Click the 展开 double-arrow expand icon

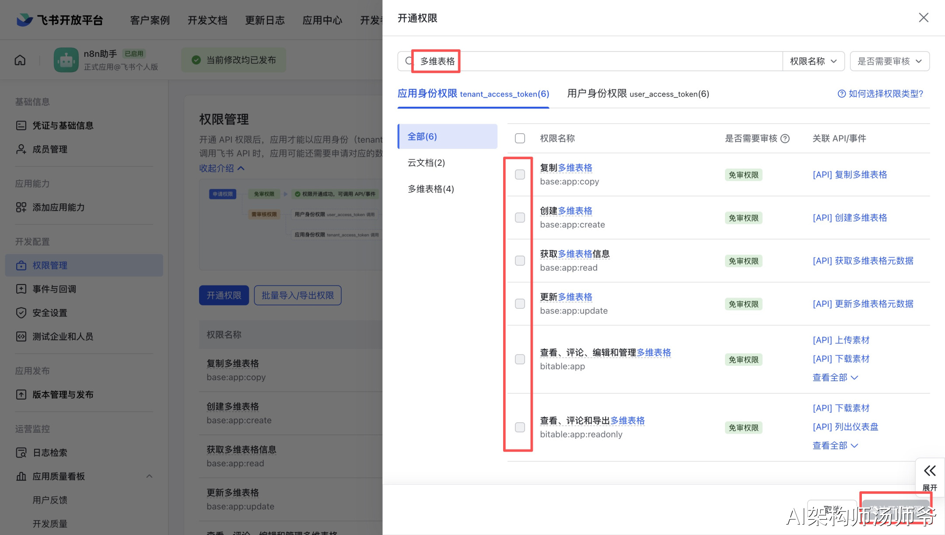tap(930, 471)
